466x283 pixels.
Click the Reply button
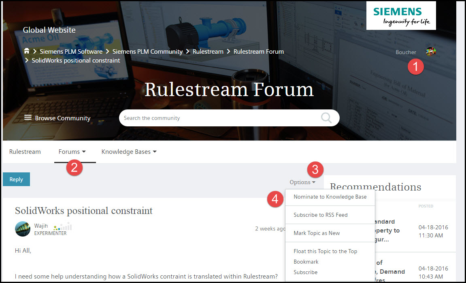pos(16,179)
